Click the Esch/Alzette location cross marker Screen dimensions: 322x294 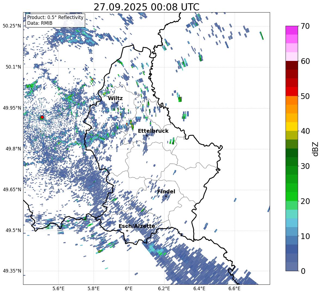127,231
